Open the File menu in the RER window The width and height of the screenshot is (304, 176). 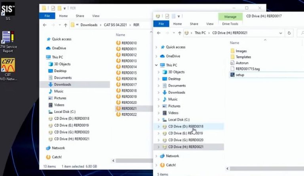tap(47, 16)
